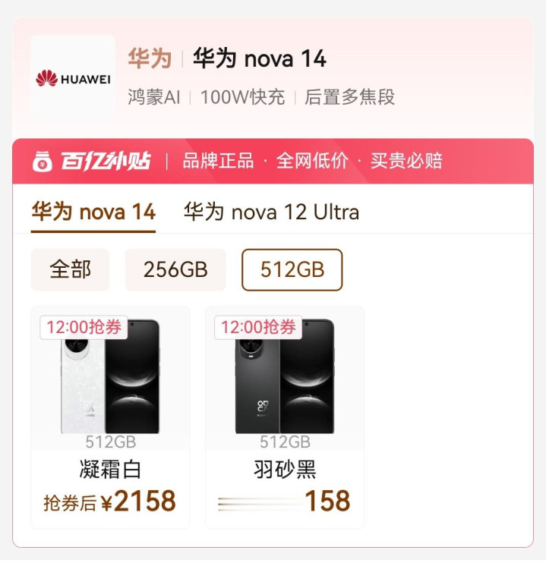Screen dimensions: 546x563
Task: Click the 100W快充 feature tag
Action: click(x=243, y=97)
